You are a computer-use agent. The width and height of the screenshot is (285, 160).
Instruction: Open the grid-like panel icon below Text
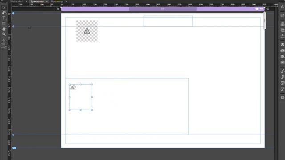pos(282,16)
